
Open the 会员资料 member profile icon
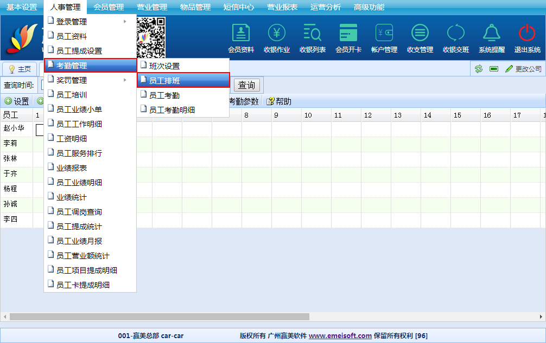coord(241,34)
